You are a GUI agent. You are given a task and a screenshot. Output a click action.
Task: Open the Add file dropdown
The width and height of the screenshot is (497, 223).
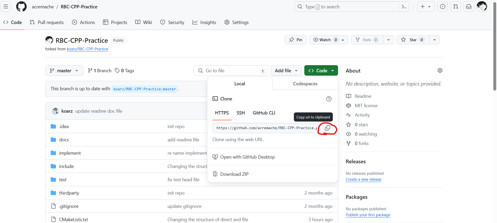tap(286, 70)
